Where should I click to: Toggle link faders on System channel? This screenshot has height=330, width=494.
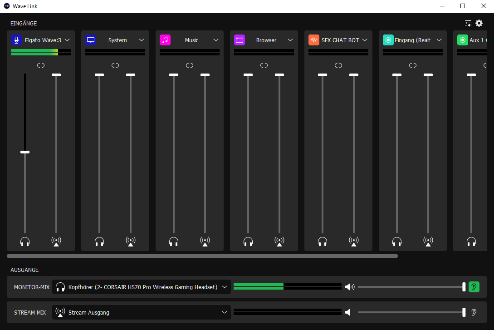tap(115, 65)
